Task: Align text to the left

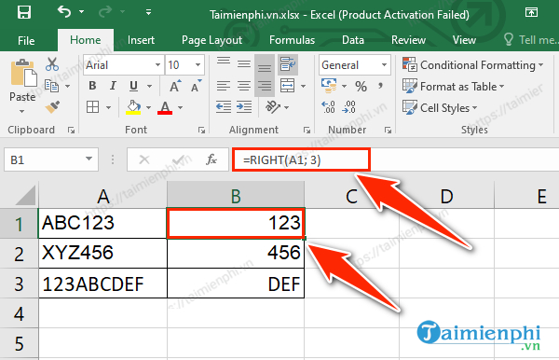Action: 224,86
